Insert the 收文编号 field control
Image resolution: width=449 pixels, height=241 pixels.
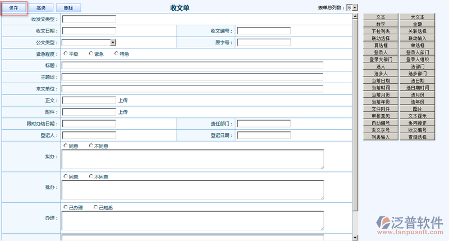point(417,130)
